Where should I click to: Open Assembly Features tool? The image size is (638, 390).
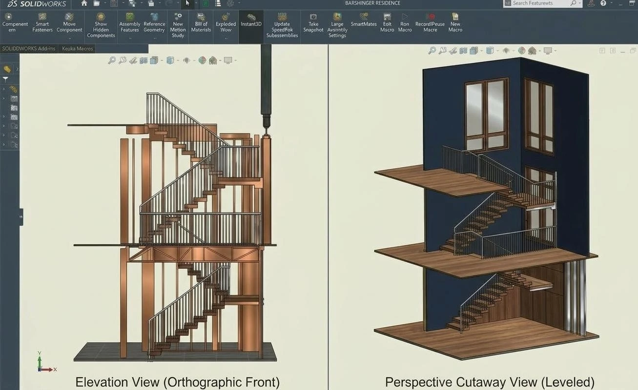(x=130, y=23)
